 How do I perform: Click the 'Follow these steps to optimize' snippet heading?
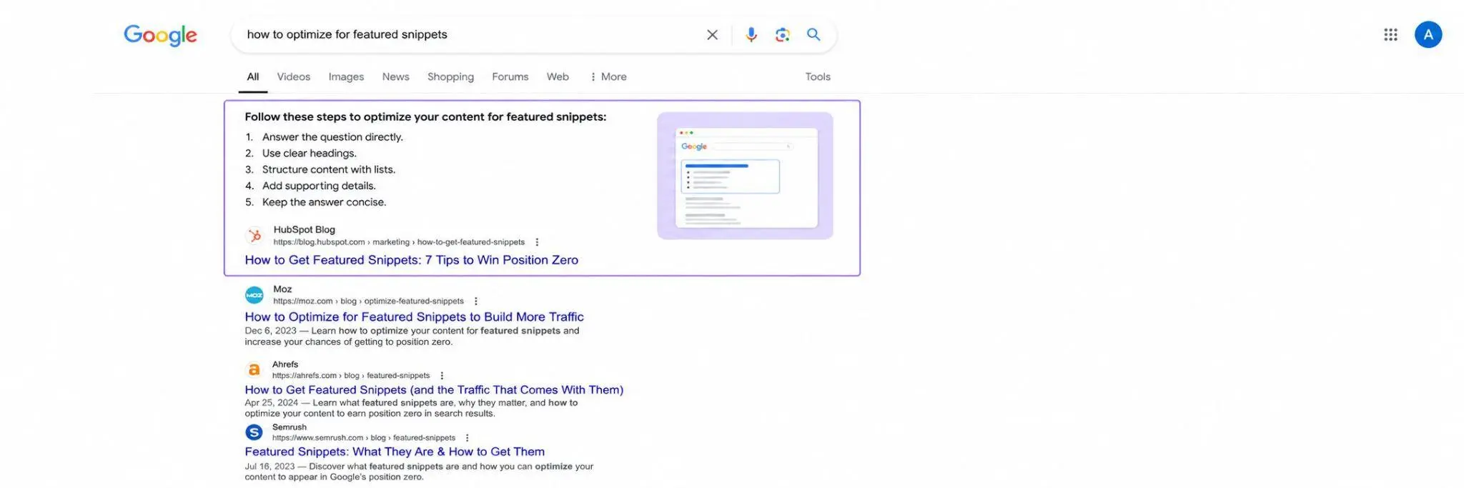[425, 116]
